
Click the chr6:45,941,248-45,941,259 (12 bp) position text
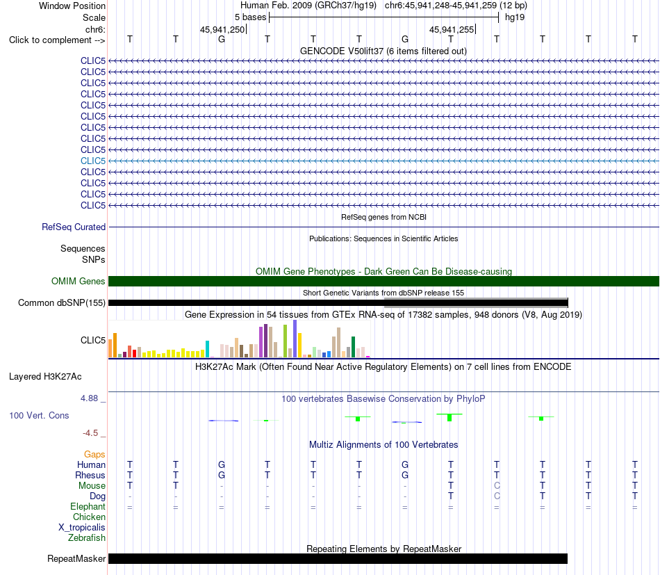coord(456,6)
